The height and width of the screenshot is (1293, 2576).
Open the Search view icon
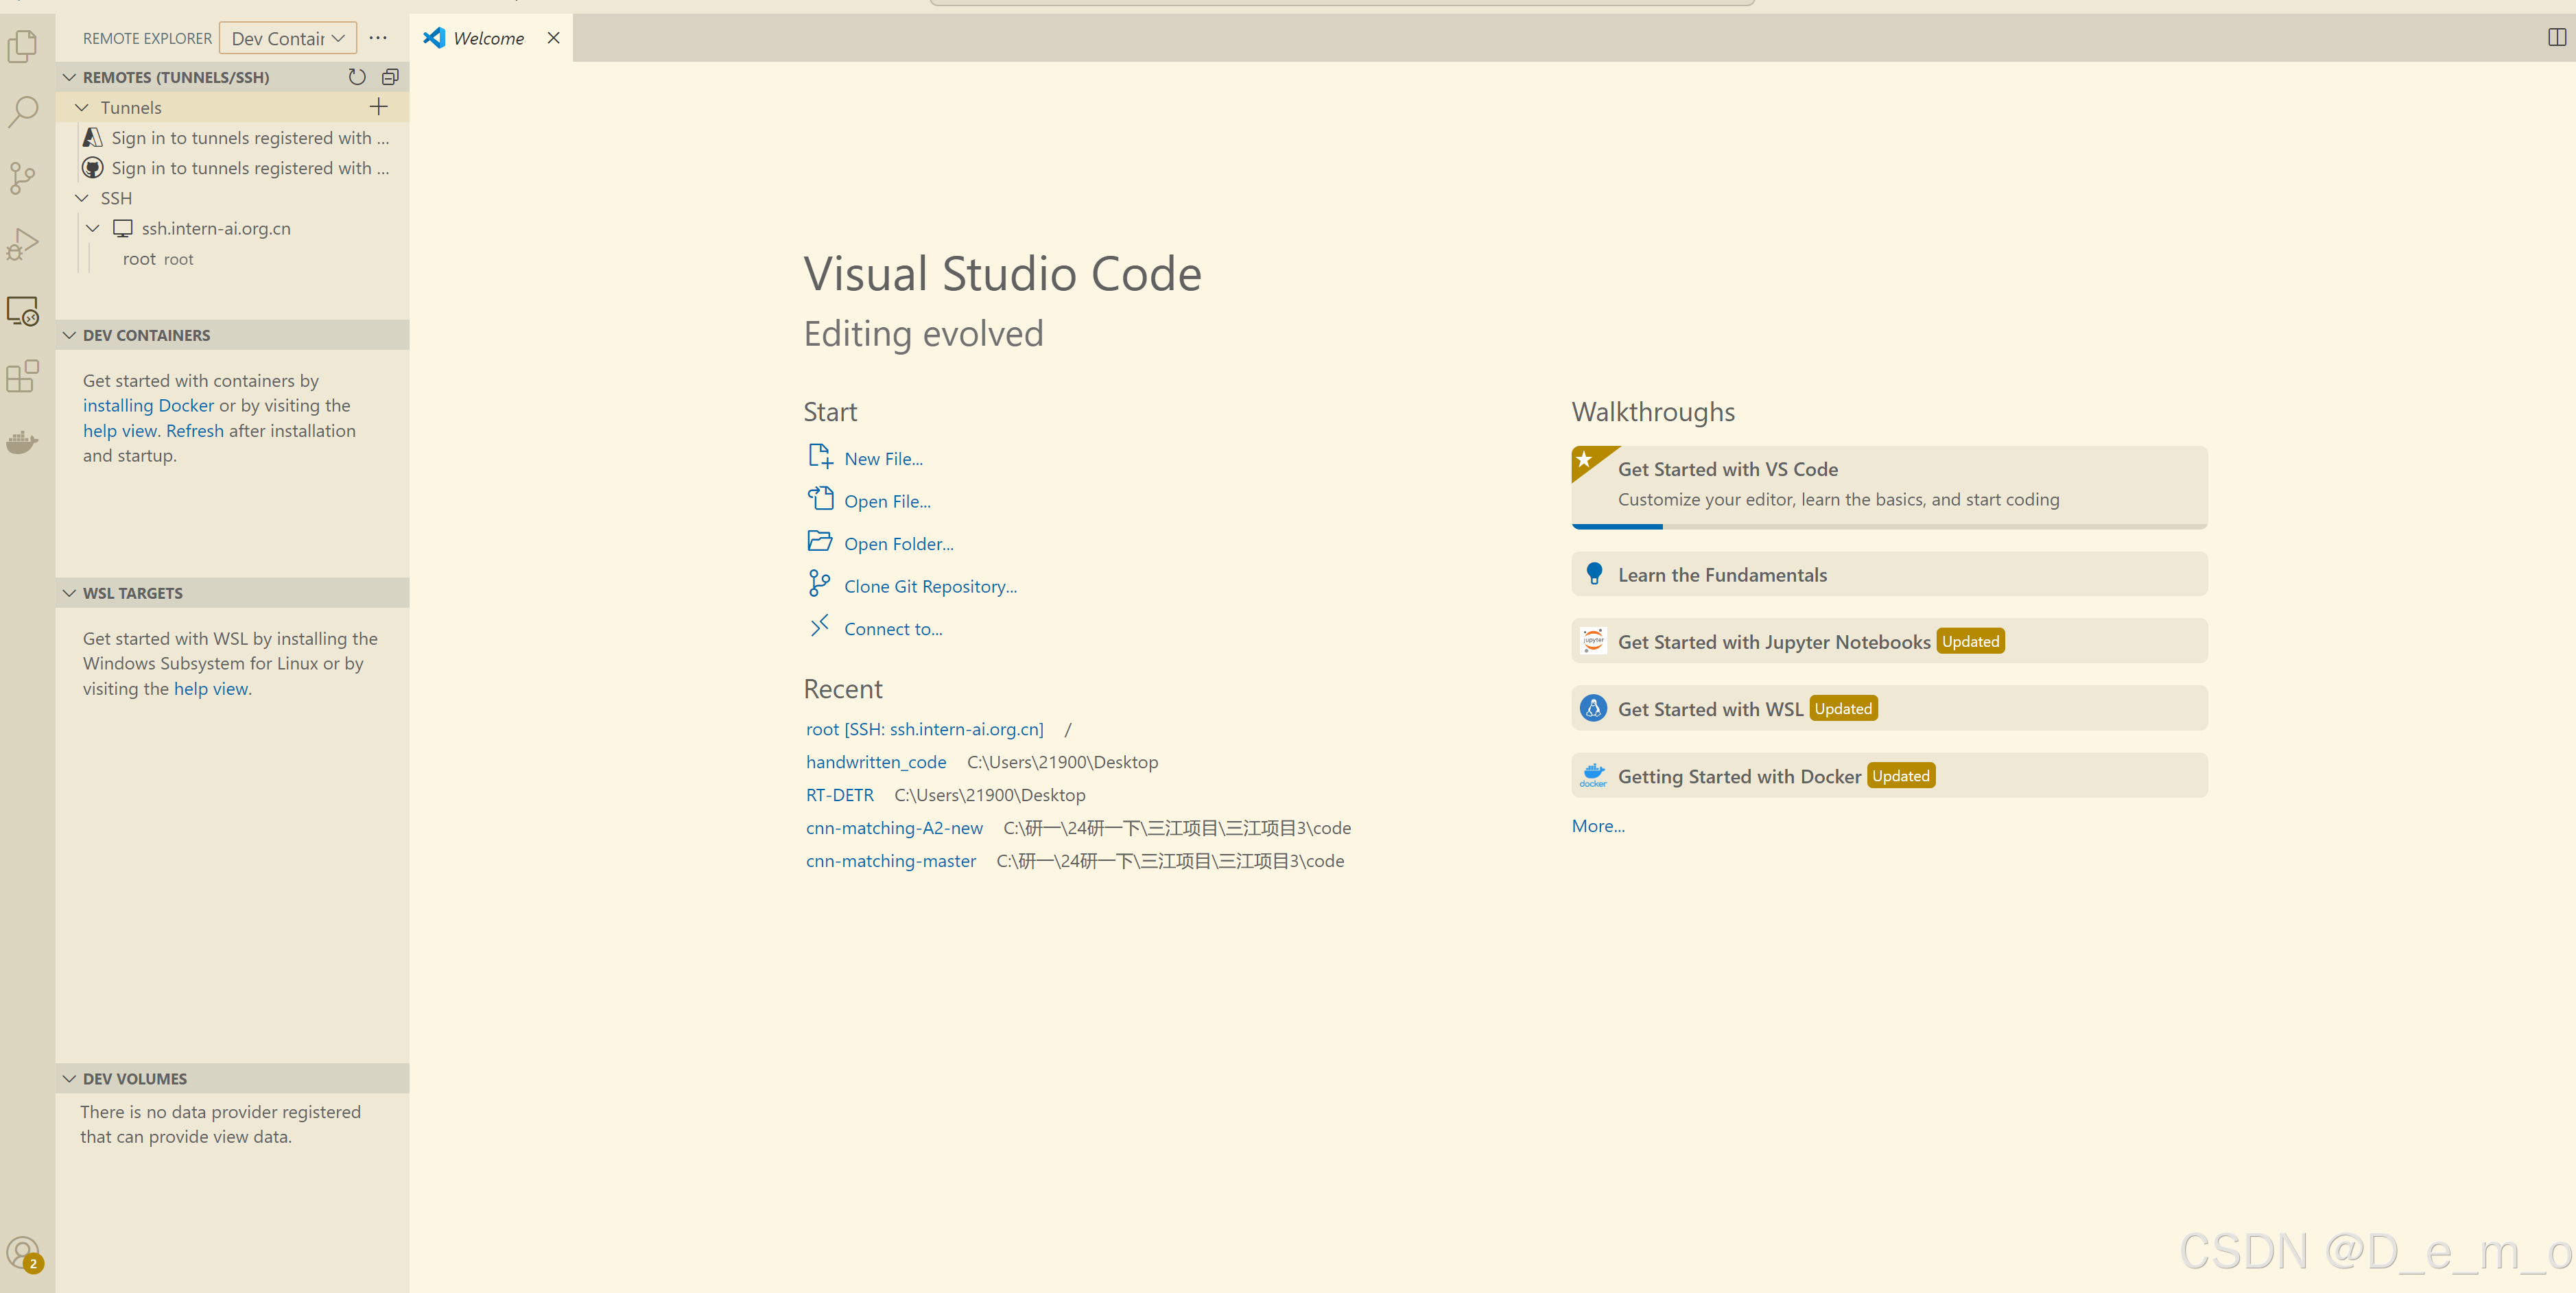pyautogui.click(x=23, y=112)
